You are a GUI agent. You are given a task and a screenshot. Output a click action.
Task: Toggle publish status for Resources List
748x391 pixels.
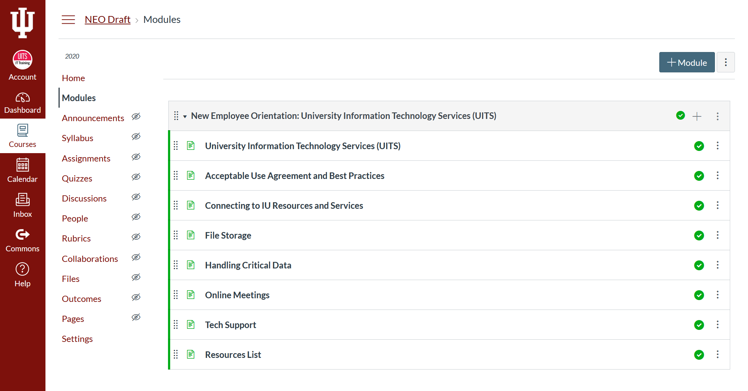pyautogui.click(x=699, y=355)
